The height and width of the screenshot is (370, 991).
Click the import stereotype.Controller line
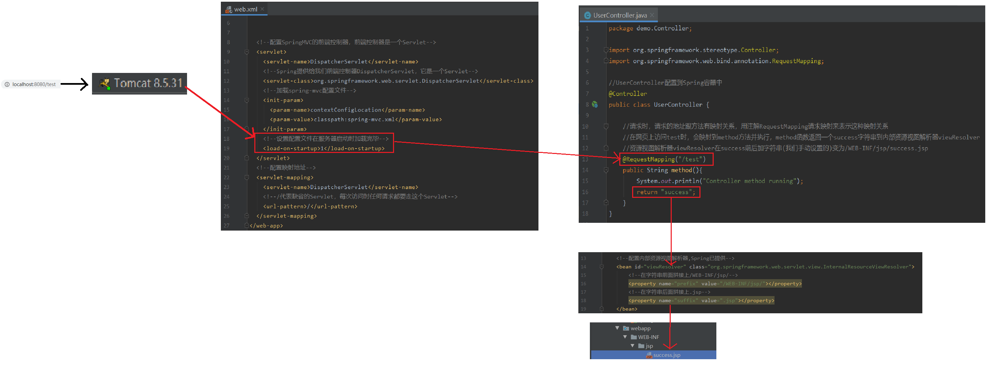(x=693, y=50)
